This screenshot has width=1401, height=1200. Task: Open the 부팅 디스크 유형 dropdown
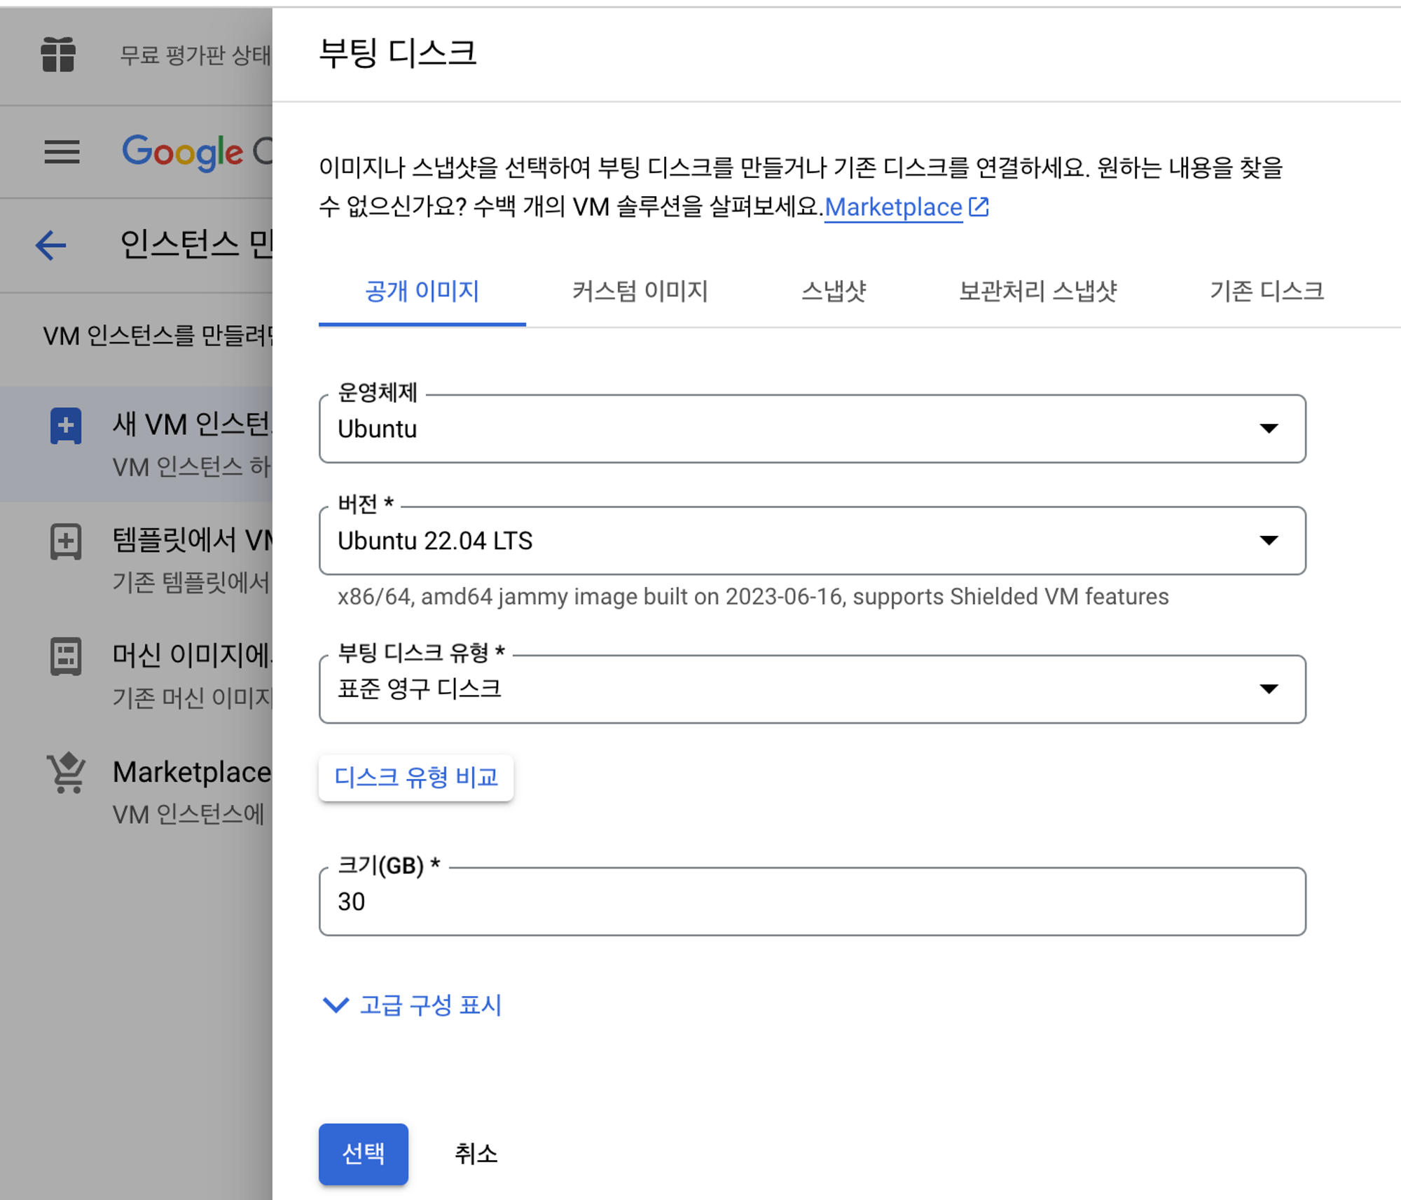812,689
